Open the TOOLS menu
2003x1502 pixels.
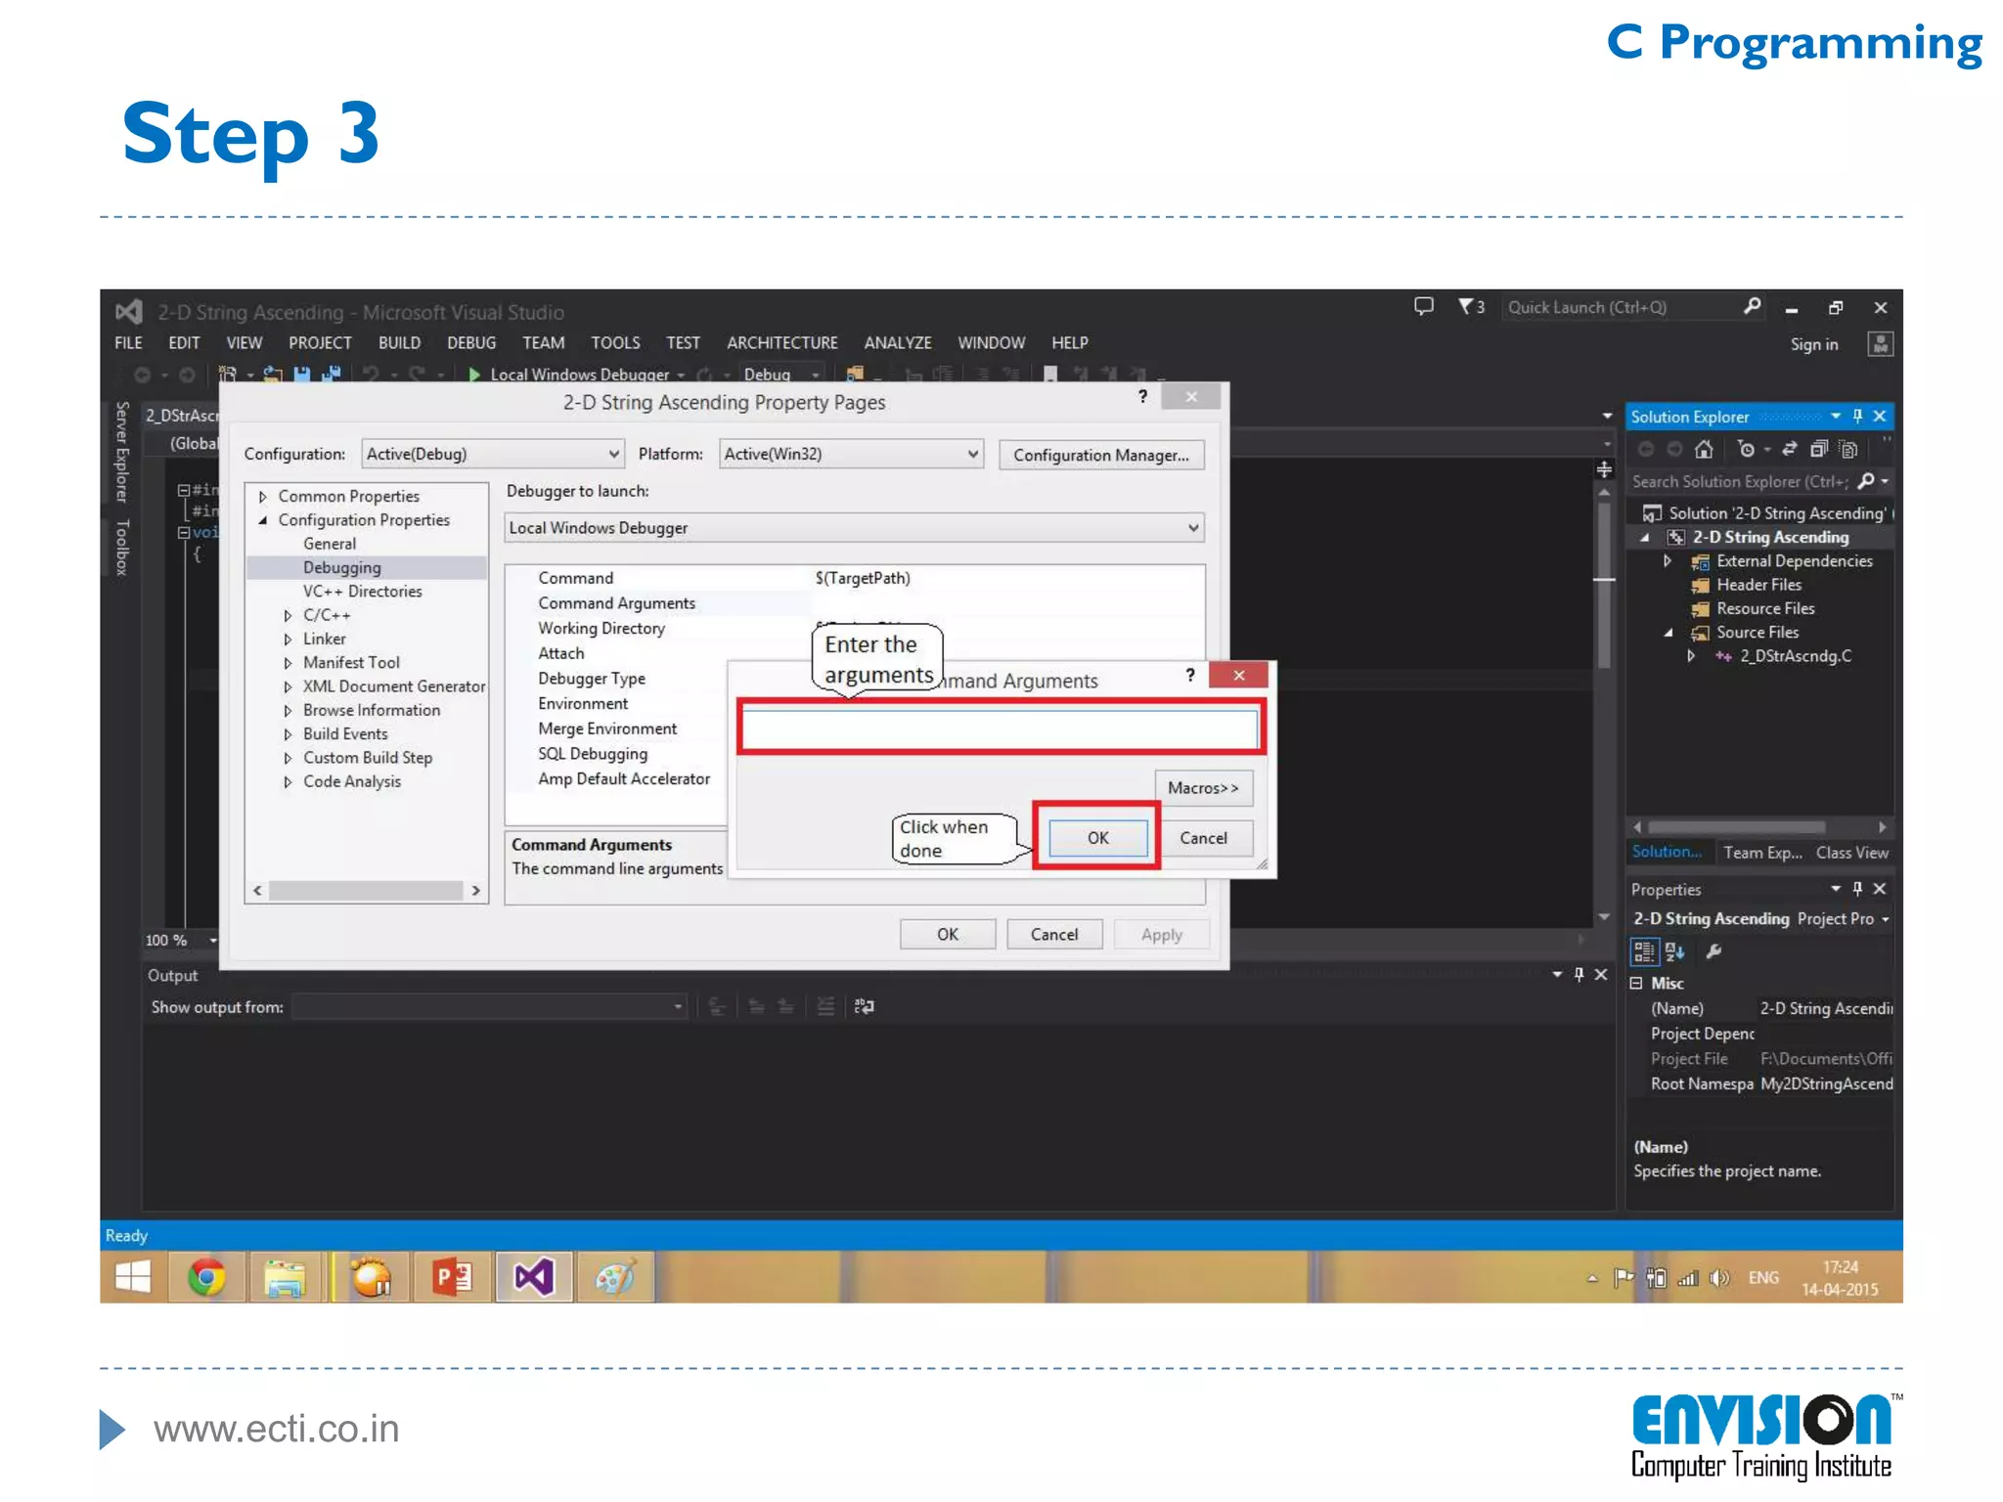pos(615,343)
